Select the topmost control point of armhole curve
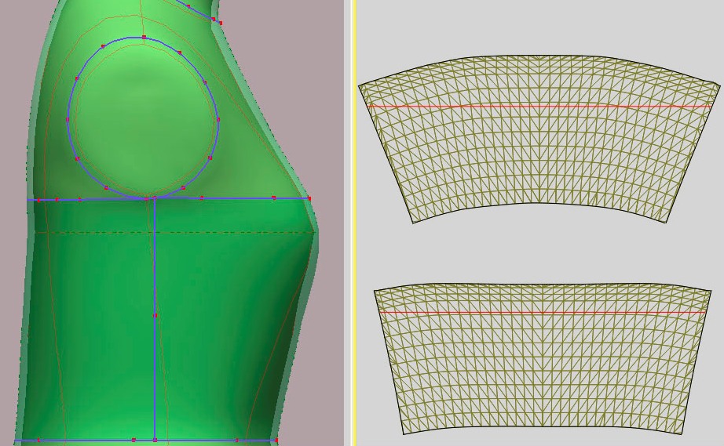The height and width of the screenshot is (446, 724). pos(144,37)
